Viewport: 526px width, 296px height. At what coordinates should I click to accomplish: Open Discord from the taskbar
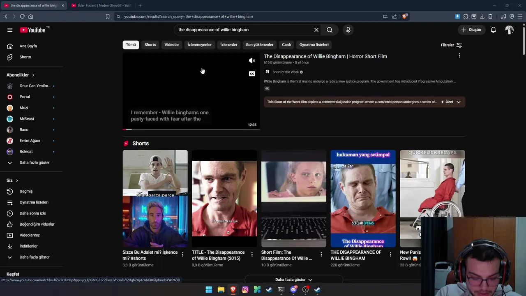[293, 289]
